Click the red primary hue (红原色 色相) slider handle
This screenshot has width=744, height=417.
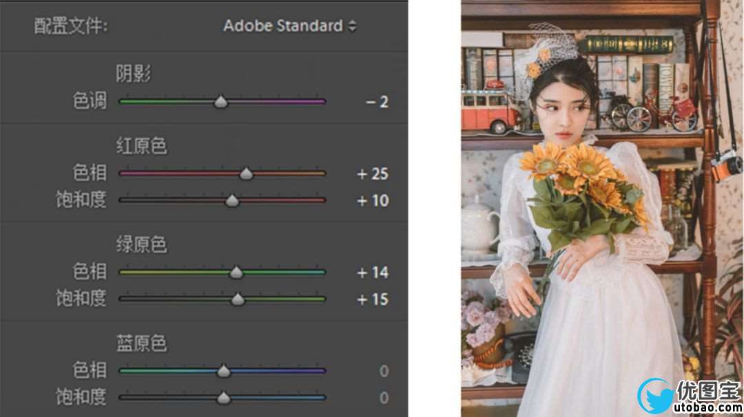click(x=246, y=174)
